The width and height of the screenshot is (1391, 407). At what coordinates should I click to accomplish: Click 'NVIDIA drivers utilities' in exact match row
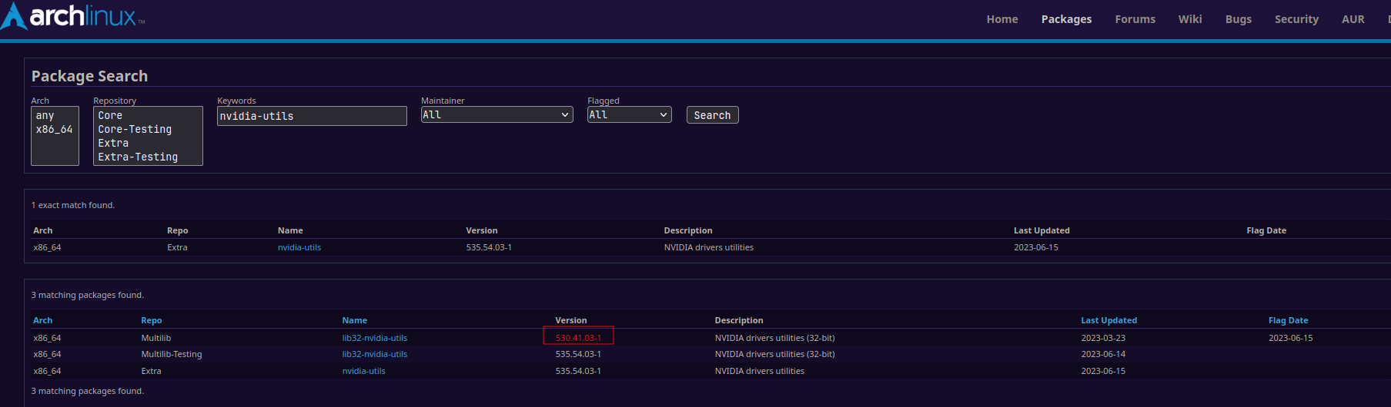(x=708, y=247)
